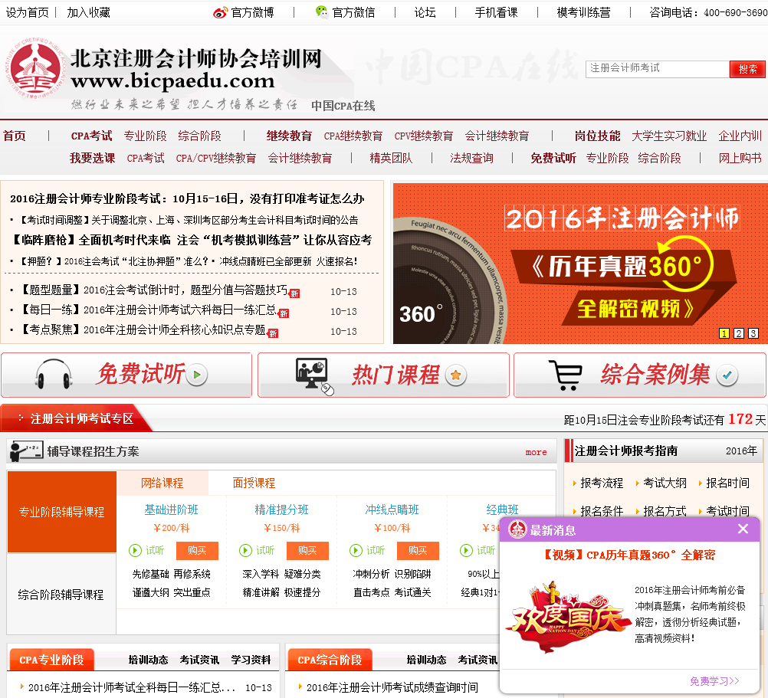
Task: Click 购买 under 基础进阶班
Action: (x=197, y=551)
